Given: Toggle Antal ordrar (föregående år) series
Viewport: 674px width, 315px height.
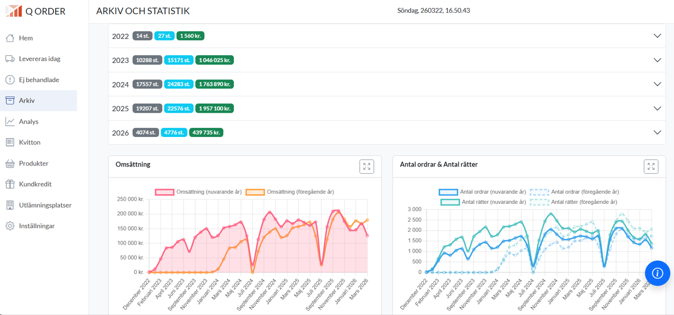Looking at the screenshot, I should [x=574, y=192].
